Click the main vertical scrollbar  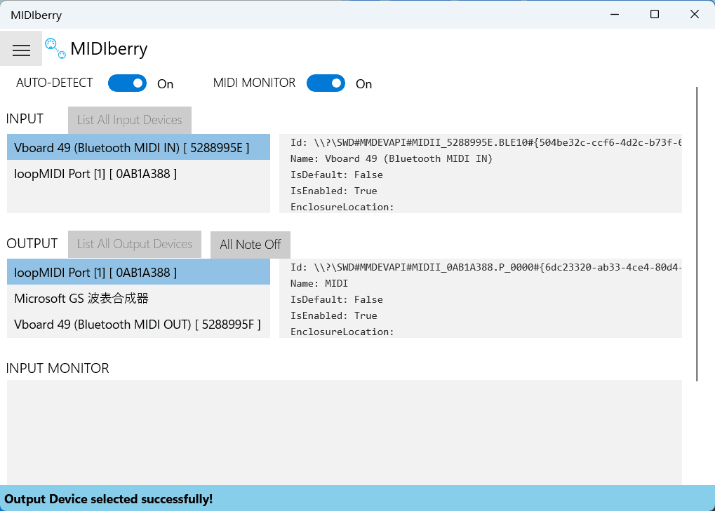tap(697, 231)
